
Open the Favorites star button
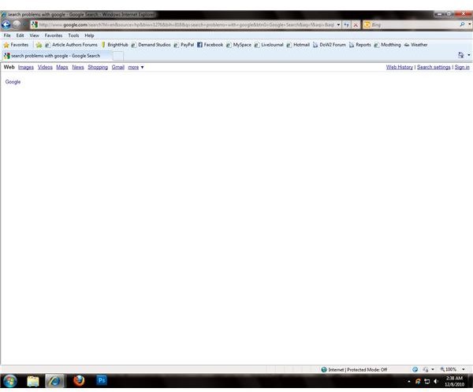(x=16, y=45)
